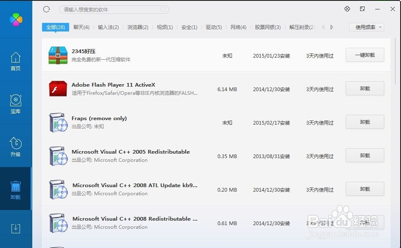Click 一键卸载 for 2345好压
The height and width of the screenshot is (248, 401).
pos(365,55)
